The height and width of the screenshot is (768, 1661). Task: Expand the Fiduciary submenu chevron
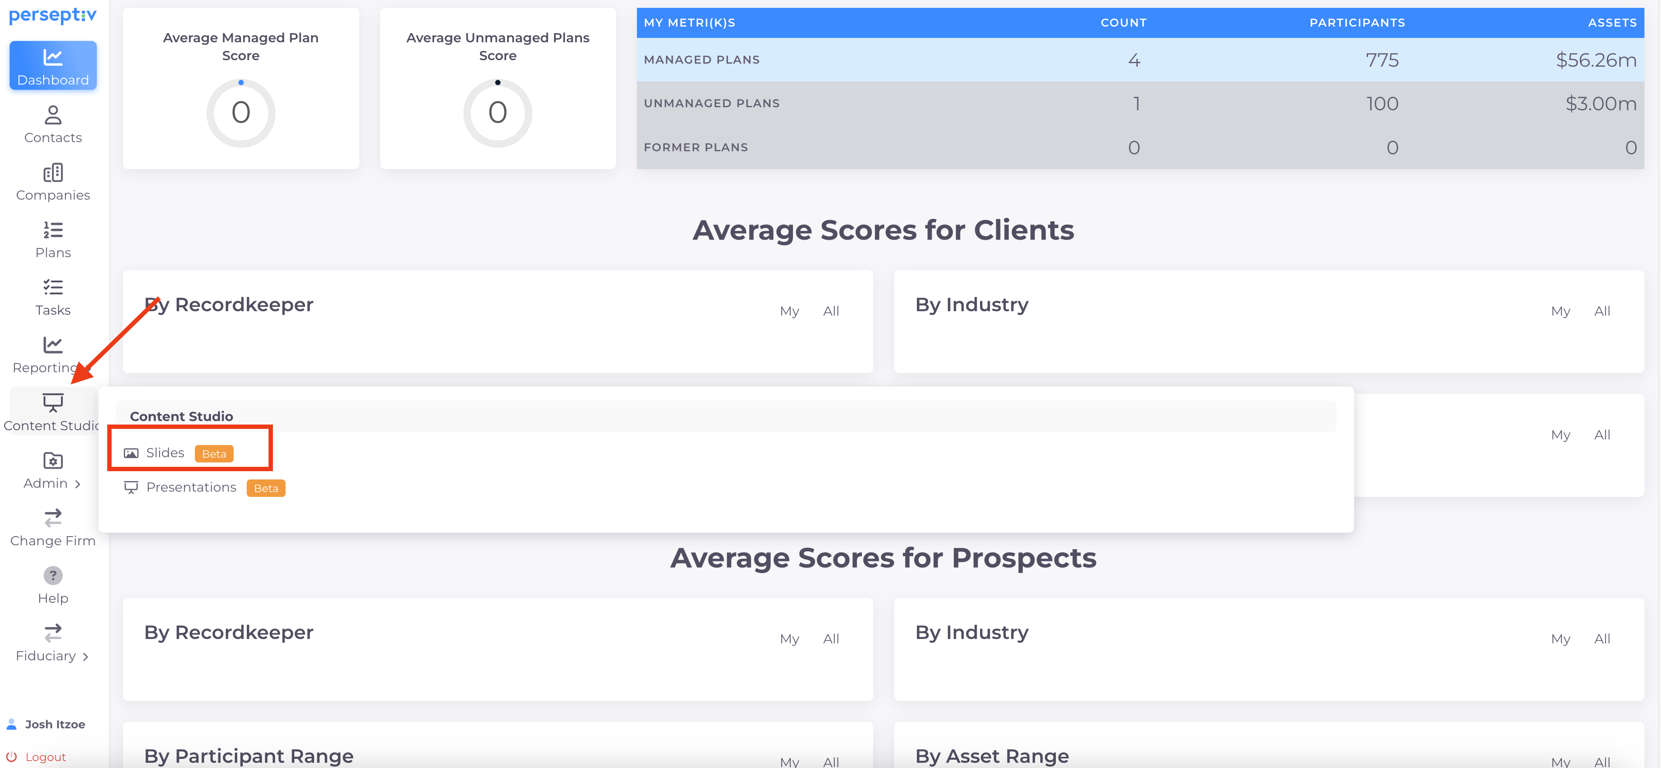point(86,657)
